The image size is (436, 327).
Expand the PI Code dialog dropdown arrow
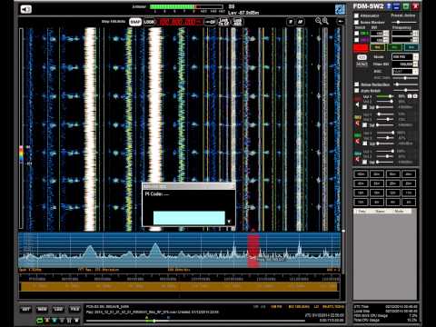click(229, 222)
